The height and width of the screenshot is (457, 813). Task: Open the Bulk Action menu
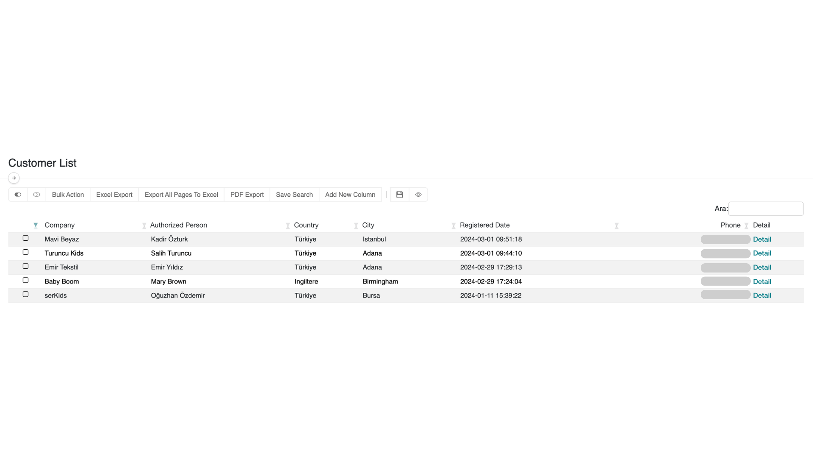[68, 194]
